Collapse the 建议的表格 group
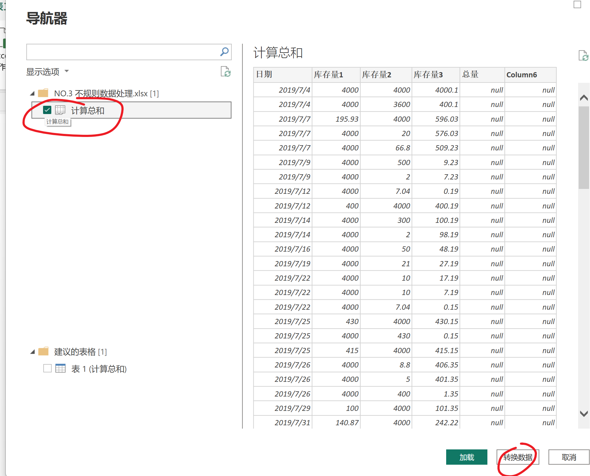590x476 pixels. [32, 352]
